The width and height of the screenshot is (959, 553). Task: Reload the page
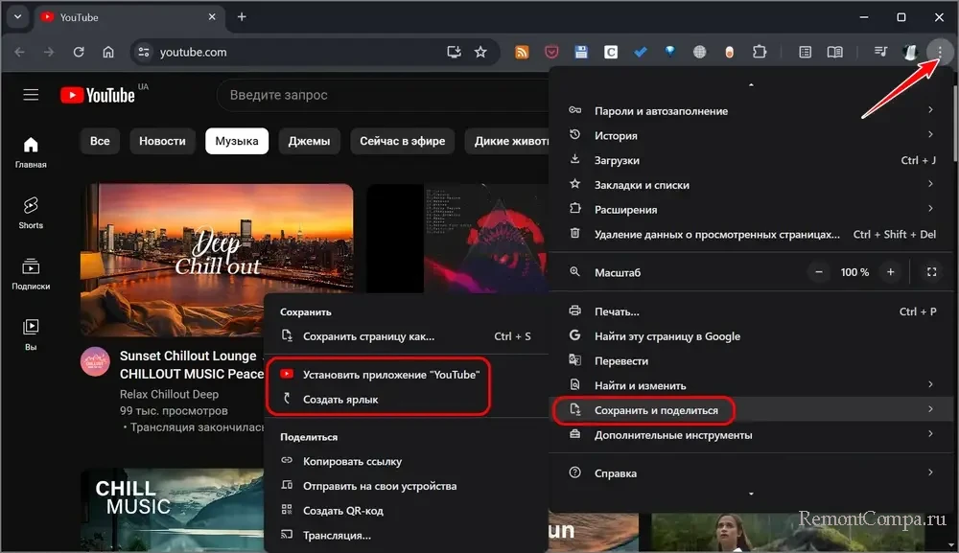[x=79, y=52]
